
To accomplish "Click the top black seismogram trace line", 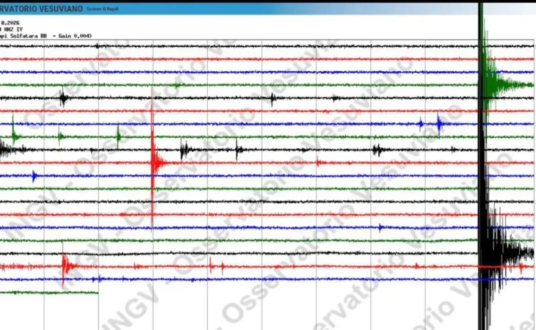I will 220,45.
